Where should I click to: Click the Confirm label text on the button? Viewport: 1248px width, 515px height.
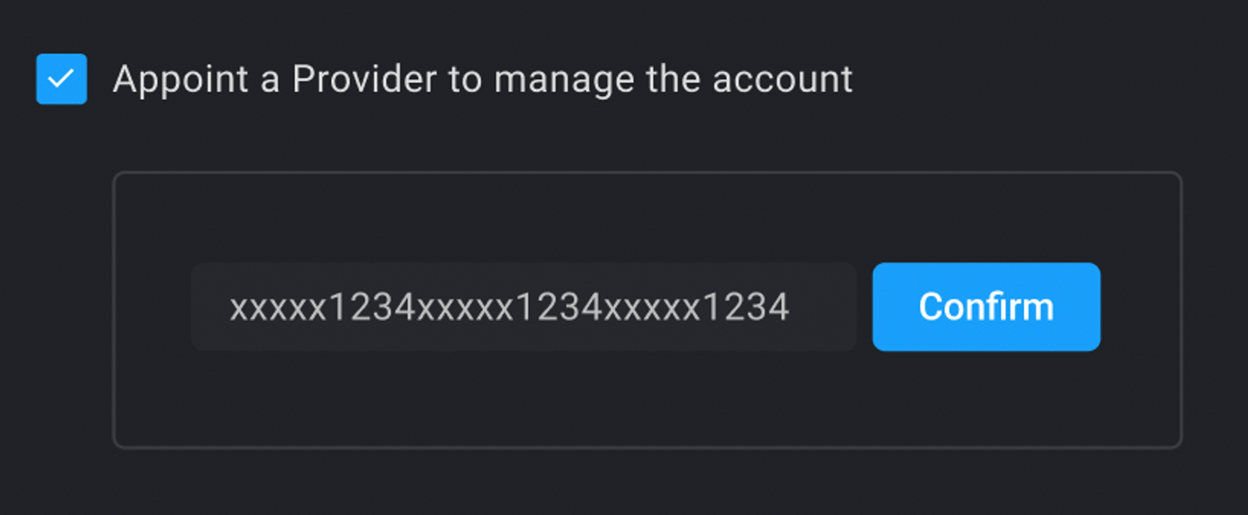pyautogui.click(x=986, y=307)
